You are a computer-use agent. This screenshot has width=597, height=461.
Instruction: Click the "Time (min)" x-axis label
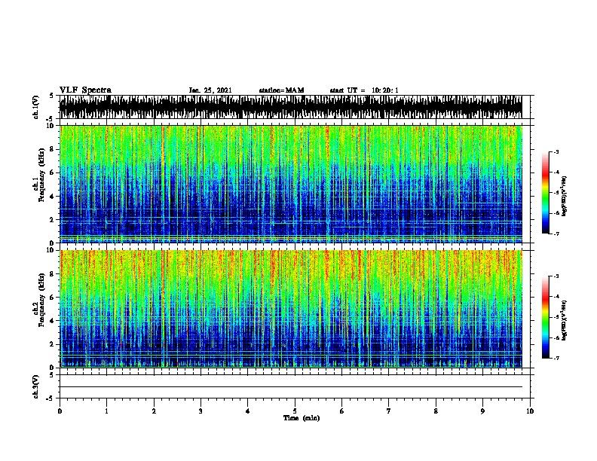tap(302, 418)
